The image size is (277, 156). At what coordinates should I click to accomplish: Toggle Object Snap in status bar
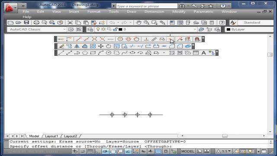tap(113, 151)
